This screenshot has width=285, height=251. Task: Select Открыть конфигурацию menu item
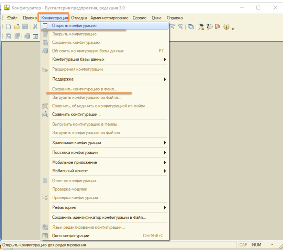[x=74, y=26]
